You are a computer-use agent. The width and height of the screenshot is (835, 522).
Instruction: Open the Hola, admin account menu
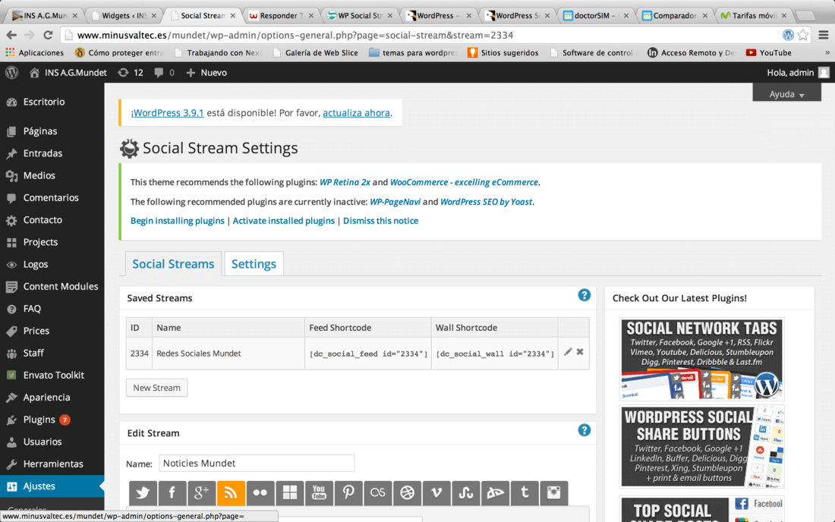(x=798, y=72)
